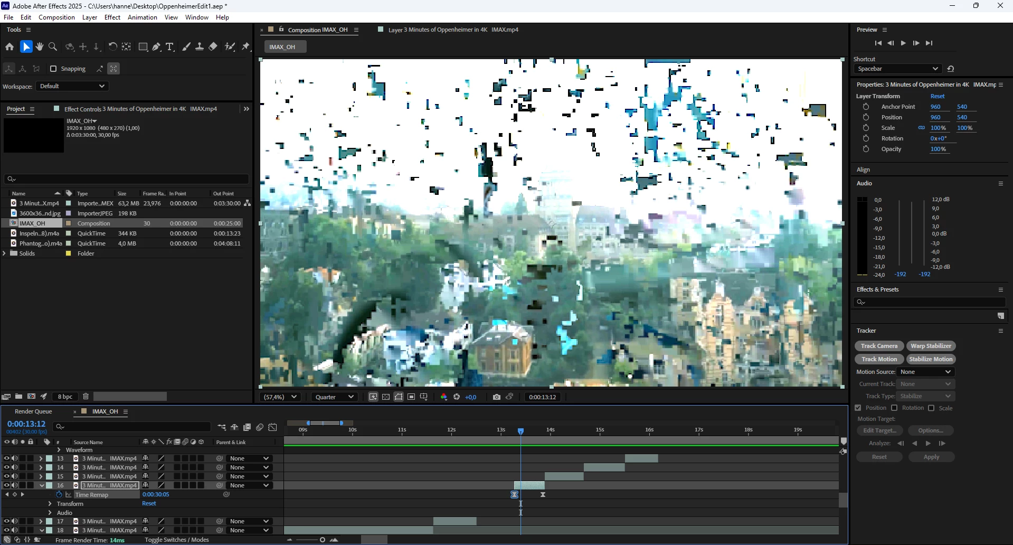
Task: Select the Rectangle shape tool
Action: pyautogui.click(x=143, y=47)
